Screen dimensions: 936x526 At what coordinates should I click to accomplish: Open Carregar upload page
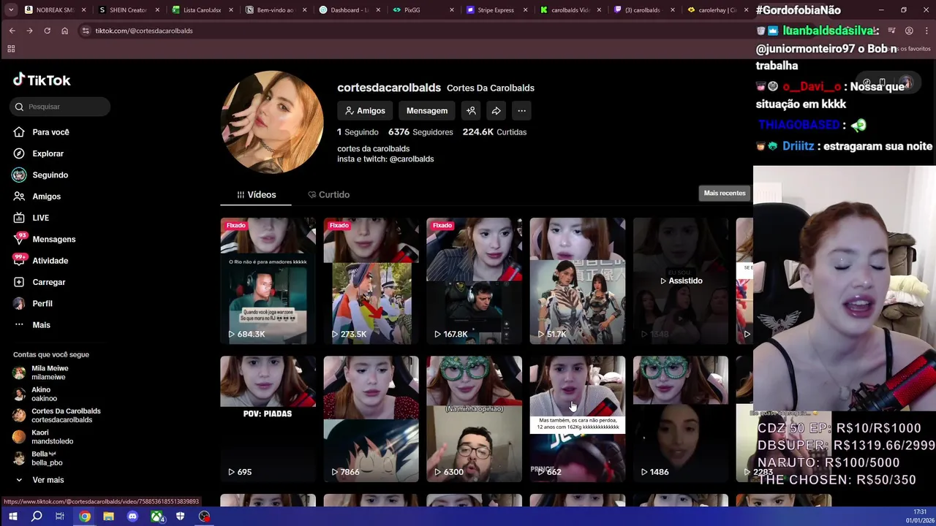pyautogui.click(x=39, y=282)
